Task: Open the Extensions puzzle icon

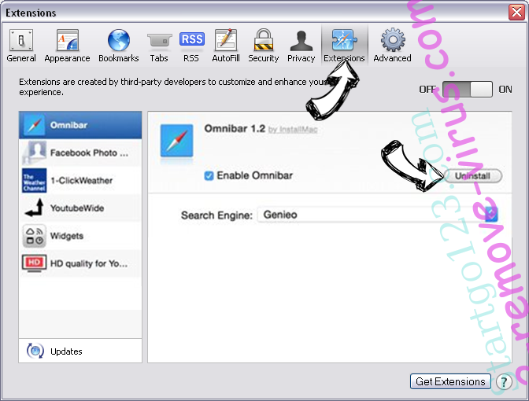Action: (x=344, y=40)
